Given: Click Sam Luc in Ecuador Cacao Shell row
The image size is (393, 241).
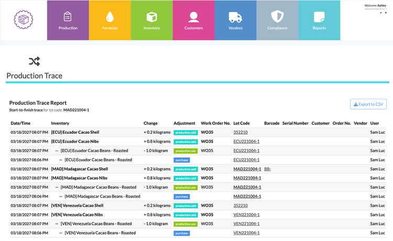Looking at the screenshot, I should tap(377, 132).
